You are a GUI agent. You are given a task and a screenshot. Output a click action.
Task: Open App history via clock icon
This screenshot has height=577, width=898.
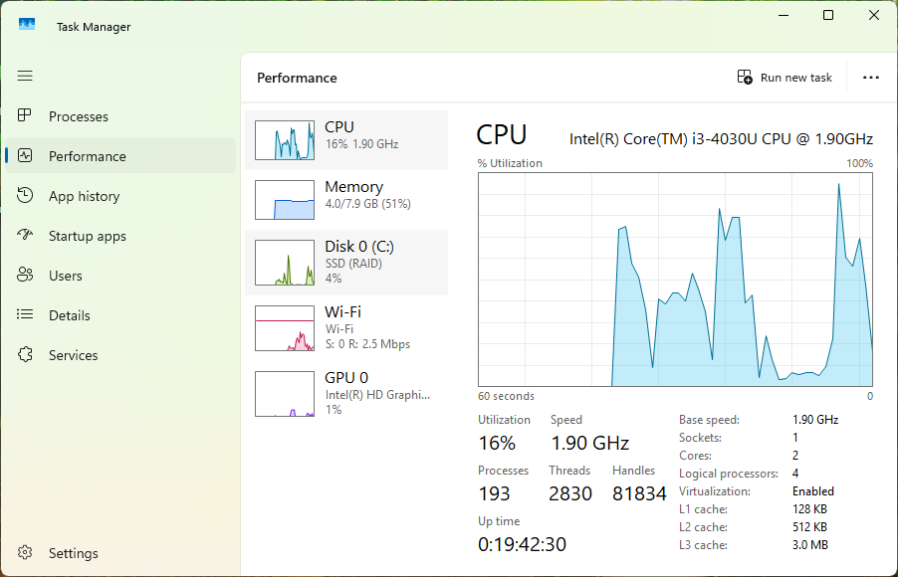click(x=26, y=196)
